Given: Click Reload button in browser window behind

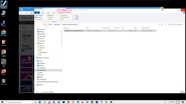Looking at the screenshot, I should click(27, 13).
